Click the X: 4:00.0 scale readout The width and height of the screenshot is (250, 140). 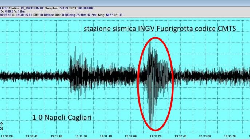click(x=8, y=12)
